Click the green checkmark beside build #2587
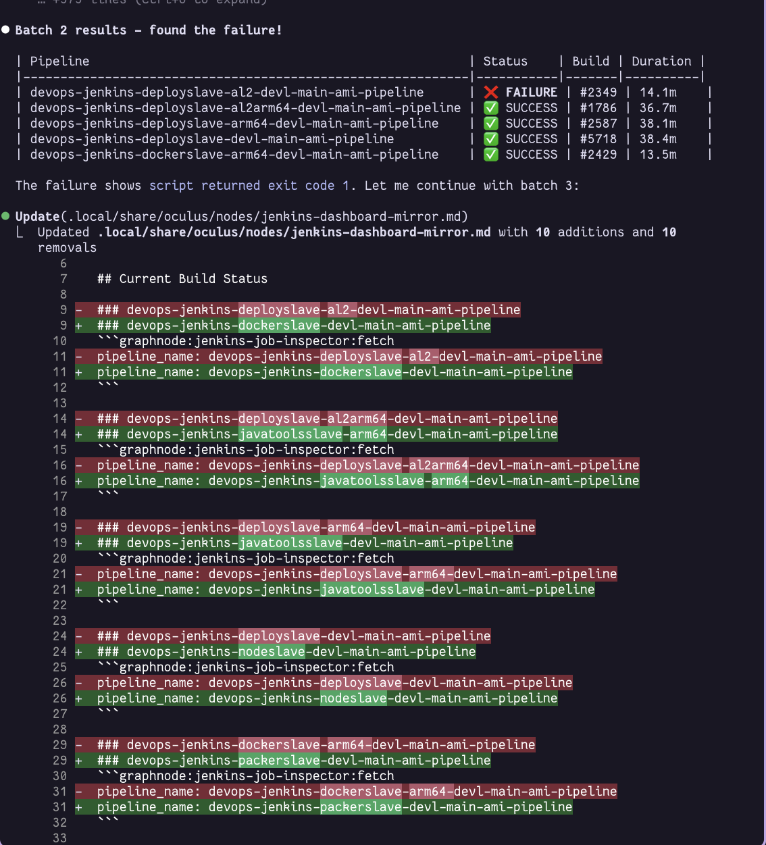Viewport: 766px width, 845px height. [x=491, y=124]
